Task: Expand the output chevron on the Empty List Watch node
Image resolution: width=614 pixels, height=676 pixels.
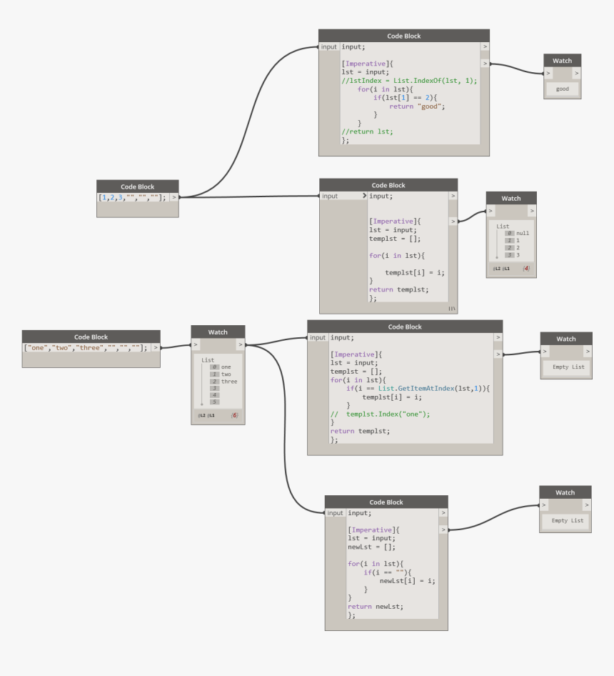Action: [x=589, y=352]
